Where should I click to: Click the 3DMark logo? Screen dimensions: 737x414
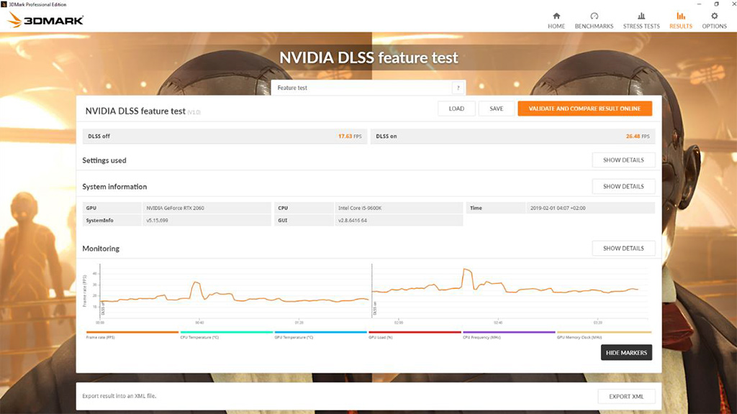click(x=45, y=19)
